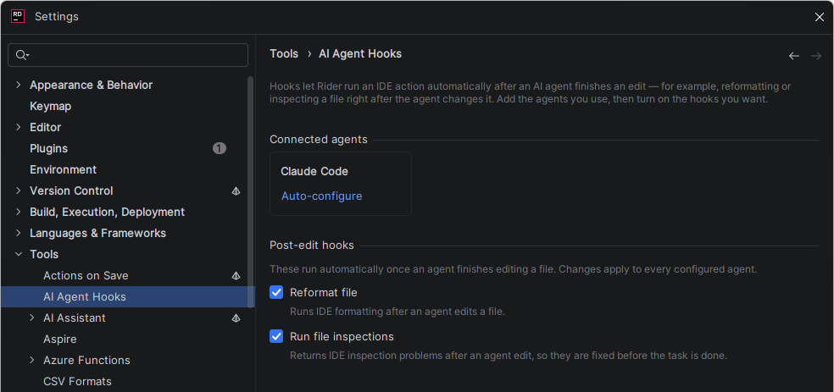This screenshot has height=392, width=834.
Task: Click the forward navigation arrow
Action: point(816,56)
